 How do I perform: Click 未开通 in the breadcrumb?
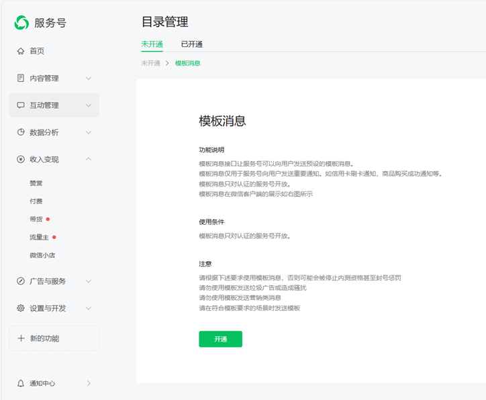[x=150, y=63]
